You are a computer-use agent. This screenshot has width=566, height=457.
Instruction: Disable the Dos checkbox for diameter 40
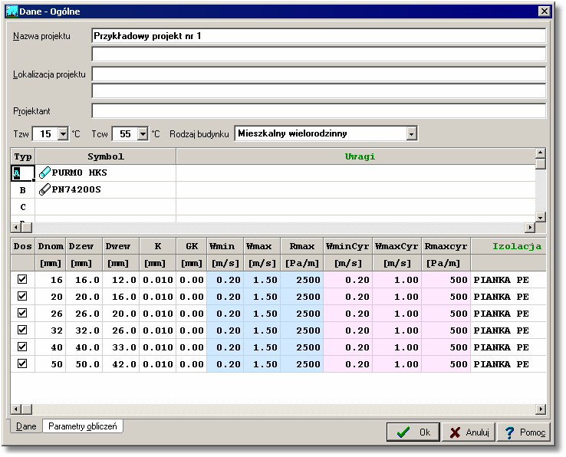click(22, 347)
